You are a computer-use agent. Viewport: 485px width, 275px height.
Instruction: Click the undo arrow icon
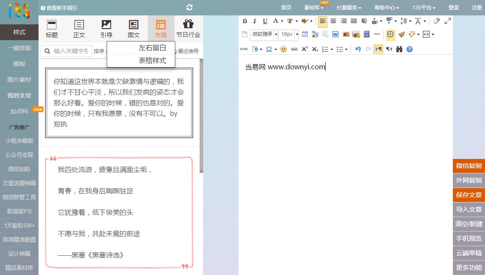(358, 49)
